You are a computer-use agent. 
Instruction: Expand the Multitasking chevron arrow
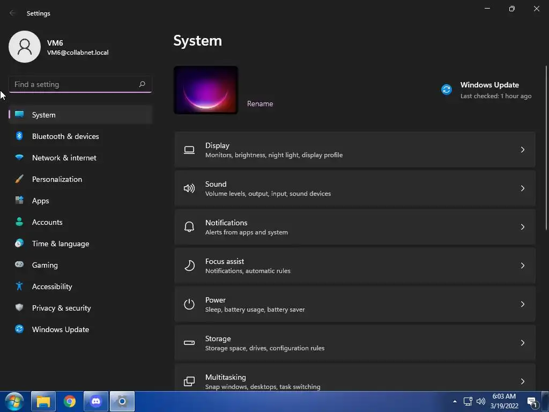(x=522, y=381)
